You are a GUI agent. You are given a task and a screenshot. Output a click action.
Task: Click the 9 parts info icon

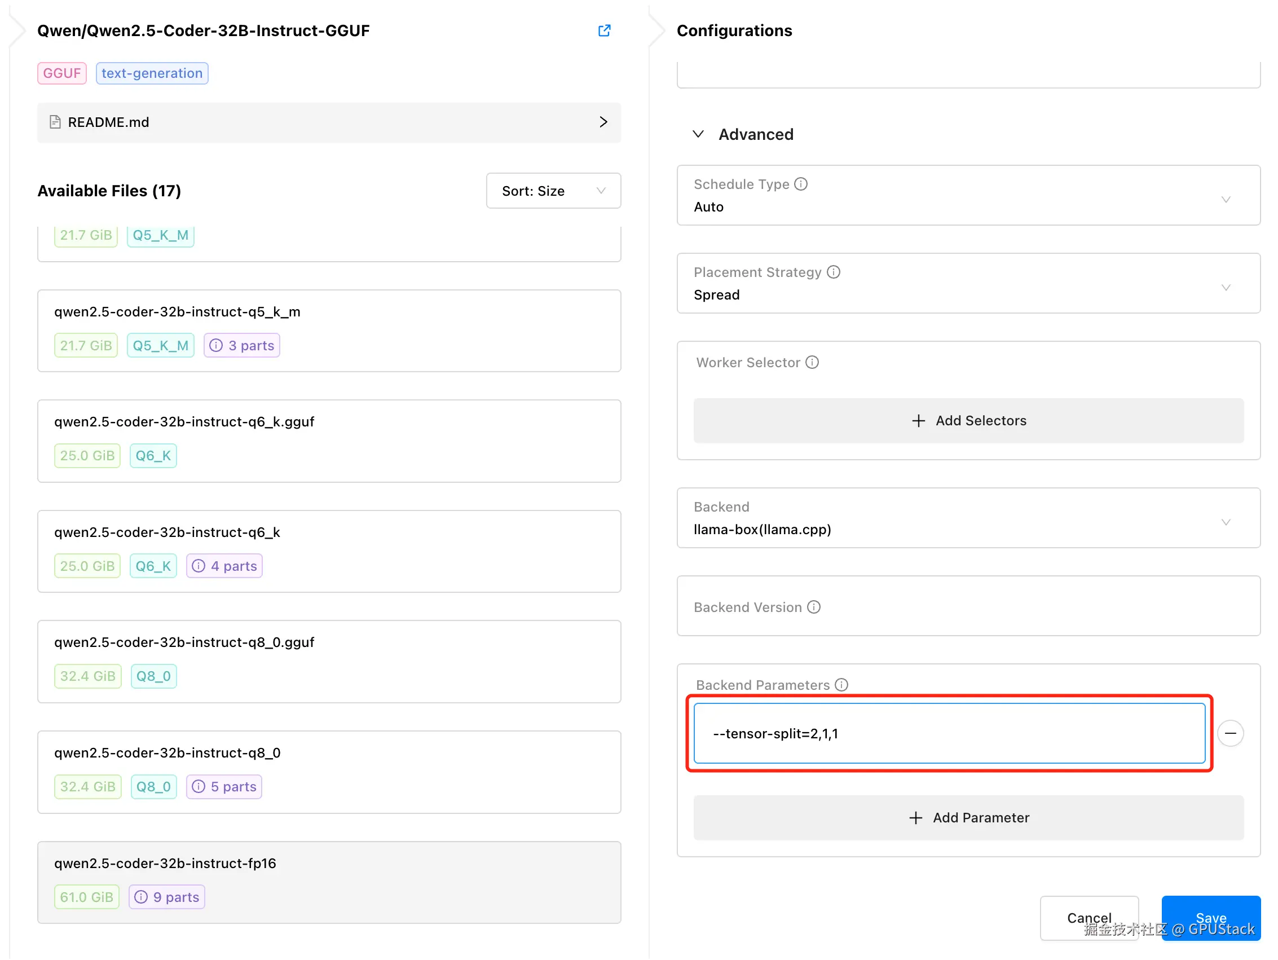click(141, 897)
